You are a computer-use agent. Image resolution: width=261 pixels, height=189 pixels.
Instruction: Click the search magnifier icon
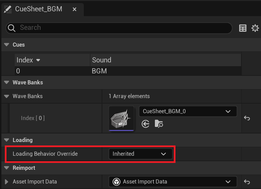(11, 28)
